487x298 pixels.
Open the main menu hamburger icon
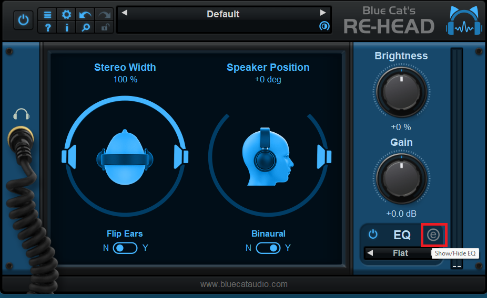click(x=47, y=14)
